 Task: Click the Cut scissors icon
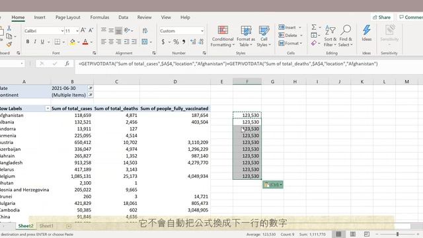[x=9, y=28]
